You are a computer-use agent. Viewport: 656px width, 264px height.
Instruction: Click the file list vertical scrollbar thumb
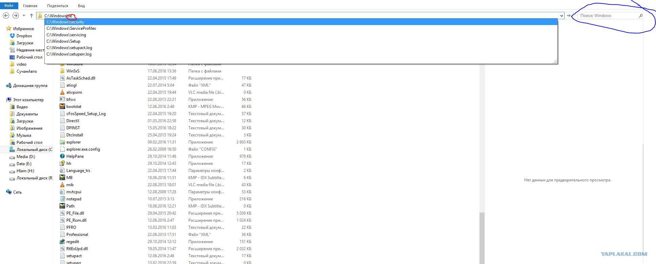pos(482,238)
